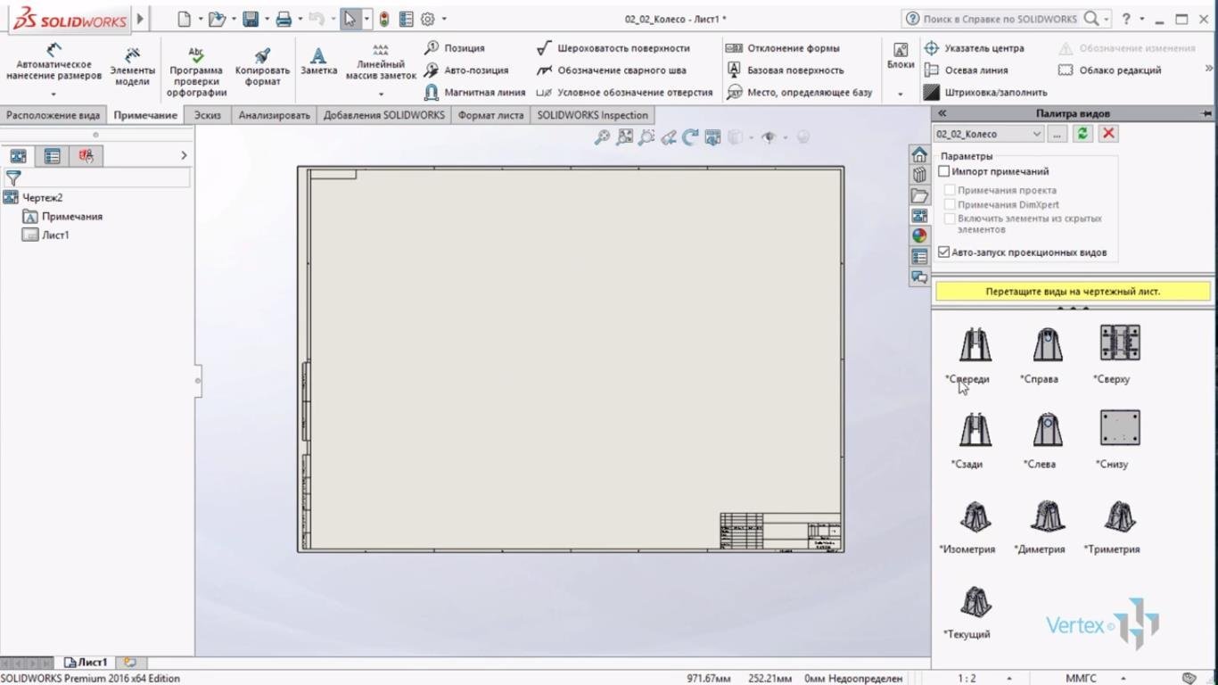Click the Позиция balloon tool
This screenshot has width=1218, height=685.
pos(454,48)
